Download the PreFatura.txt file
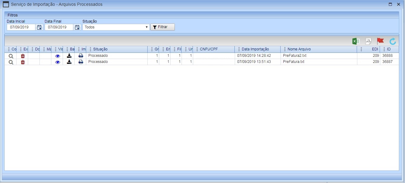The image size is (405, 183). click(x=69, y=62)
